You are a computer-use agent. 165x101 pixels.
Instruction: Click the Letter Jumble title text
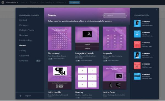[54, 92]
